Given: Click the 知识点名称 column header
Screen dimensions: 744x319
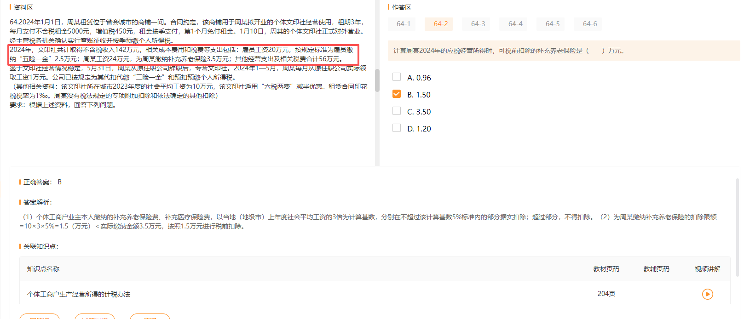Looking at the screenshot, I should [43, 269].
